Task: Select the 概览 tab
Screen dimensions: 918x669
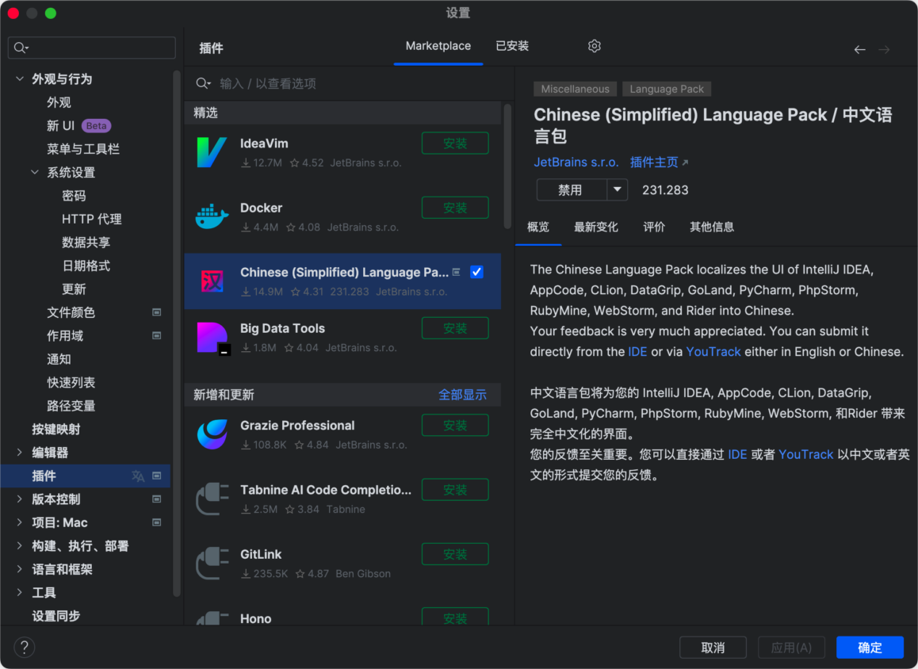Action: 538,227
